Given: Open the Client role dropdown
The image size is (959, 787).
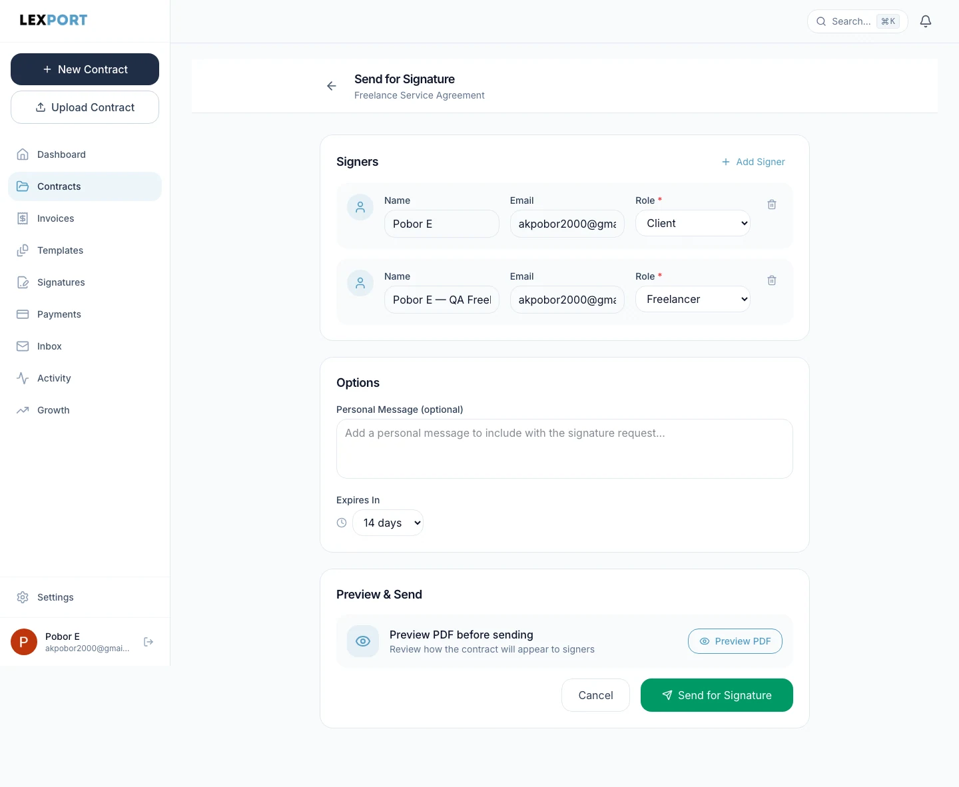Looking at the screenshot, I should point(693,223).
